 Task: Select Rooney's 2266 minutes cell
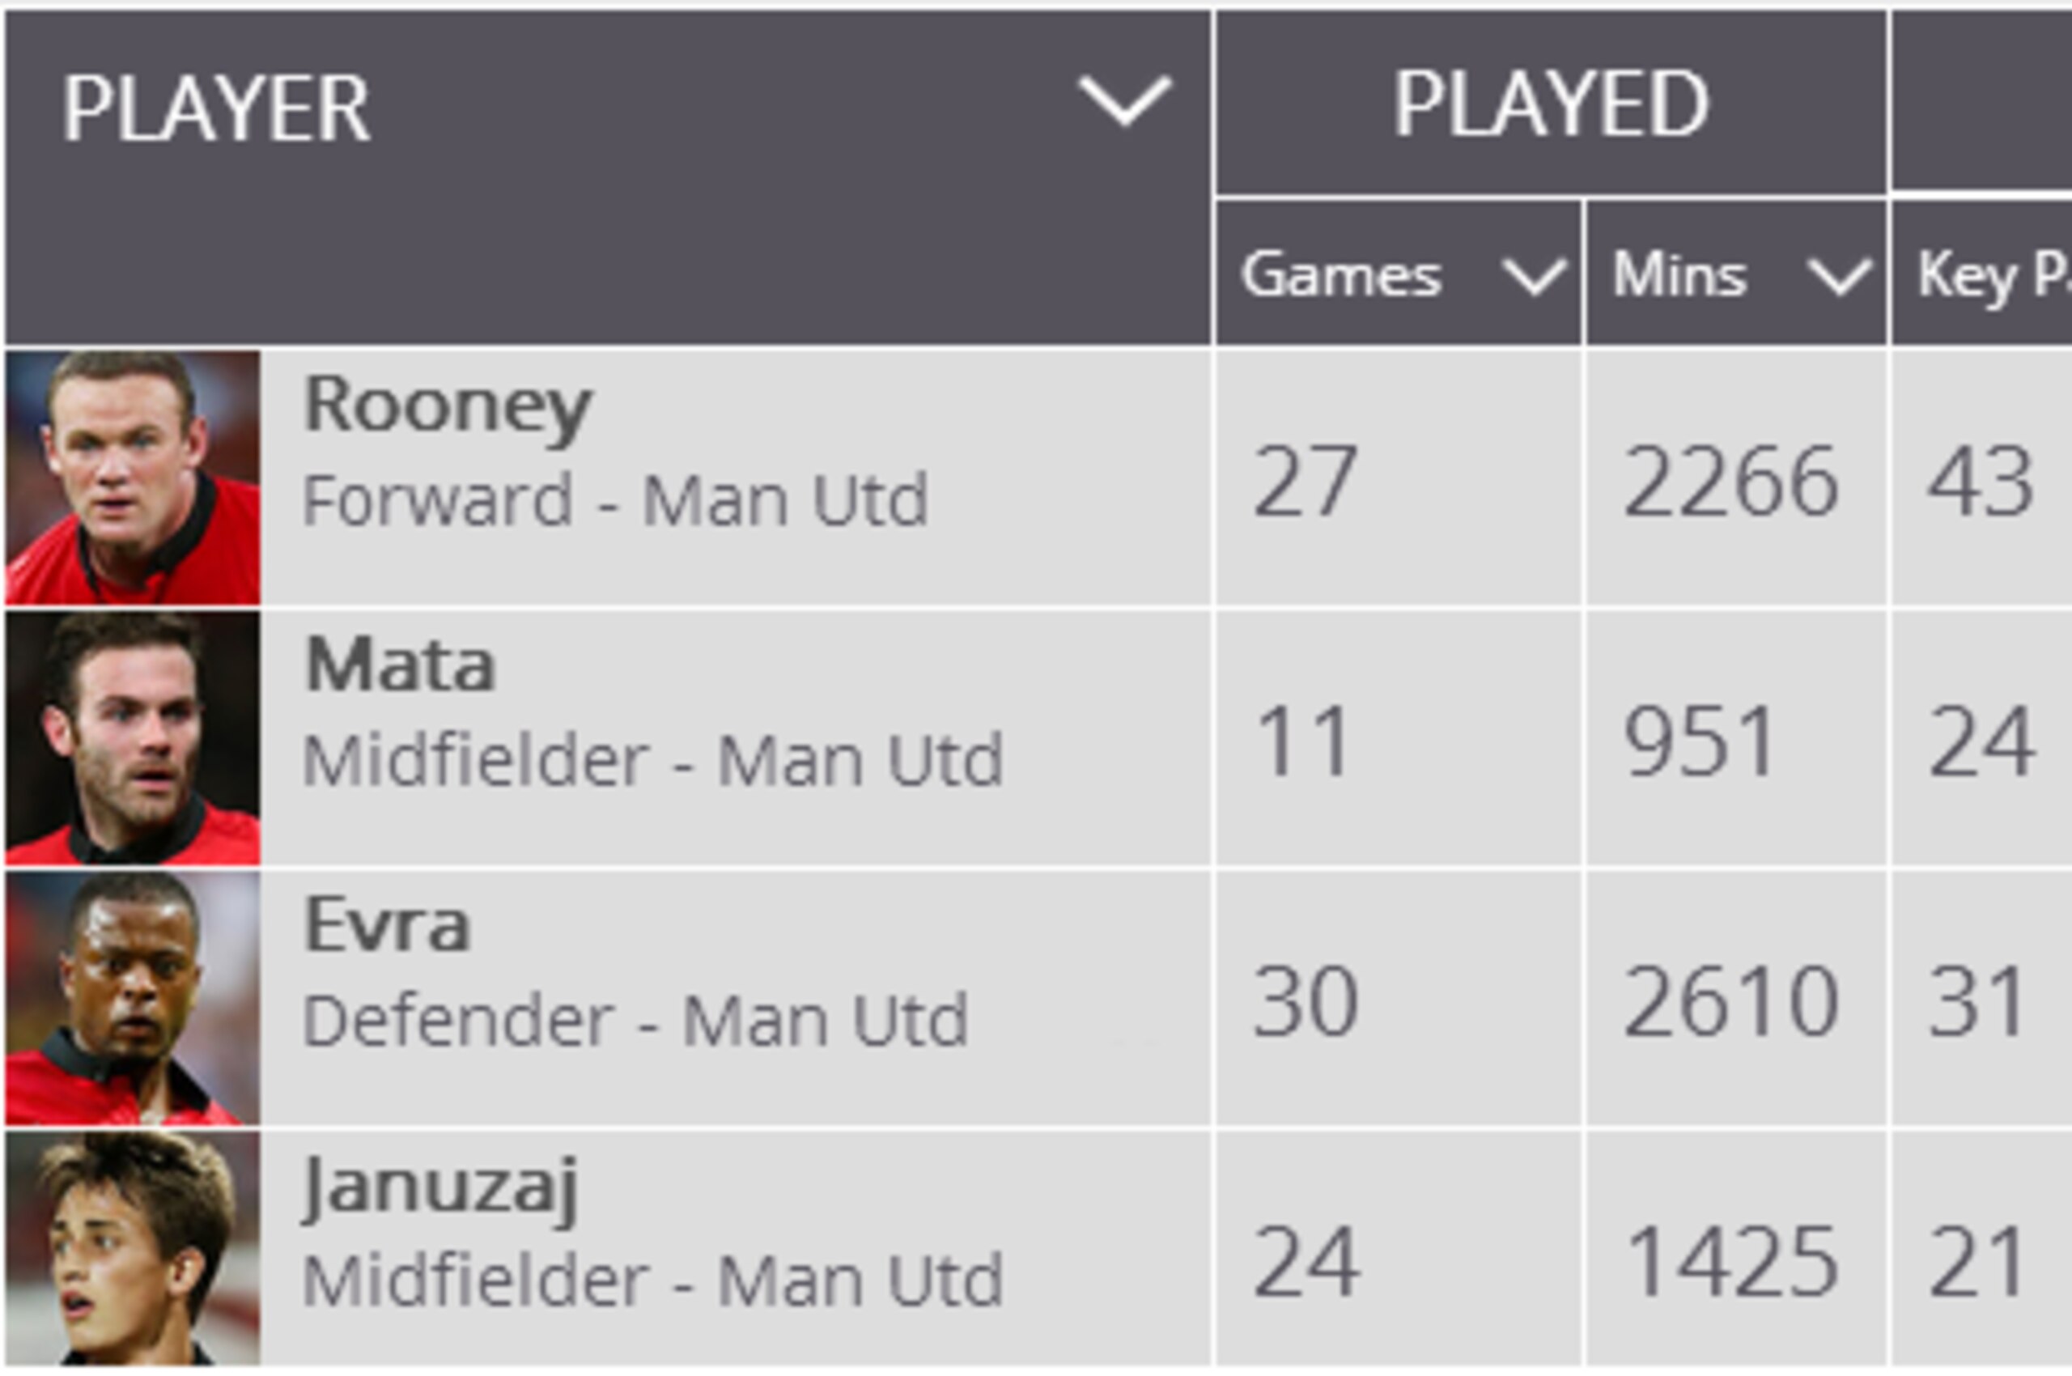coord(1736,478)
